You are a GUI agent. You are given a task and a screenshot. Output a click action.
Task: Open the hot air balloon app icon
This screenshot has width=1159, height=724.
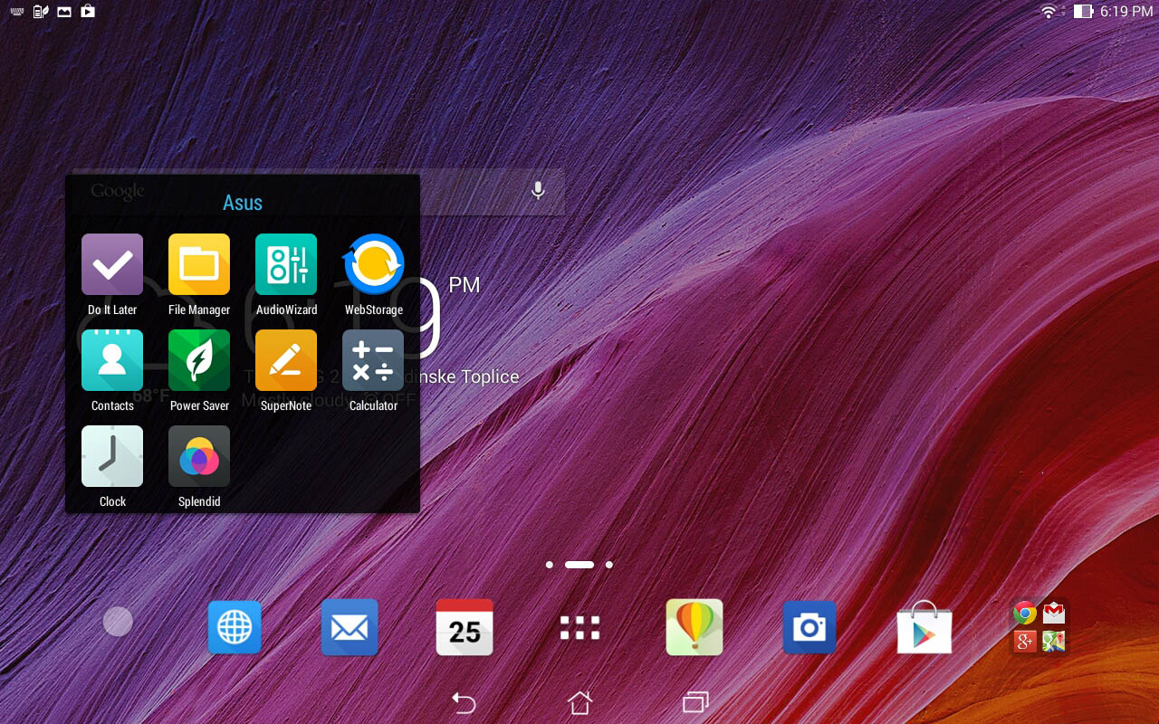[694, 626]
